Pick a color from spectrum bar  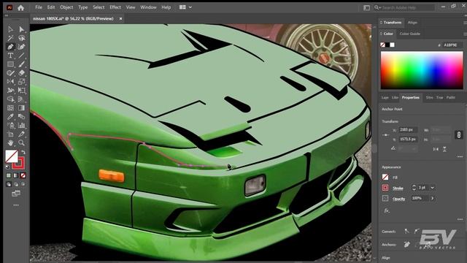[422, 70]
